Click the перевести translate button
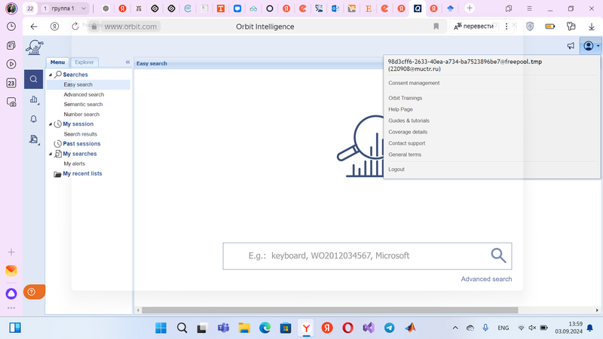Viewport: 603px width, 339px height. coord(473,26)
